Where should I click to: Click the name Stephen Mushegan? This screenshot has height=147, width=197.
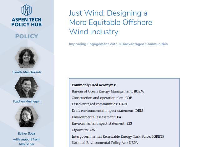[x=27, y=102]
